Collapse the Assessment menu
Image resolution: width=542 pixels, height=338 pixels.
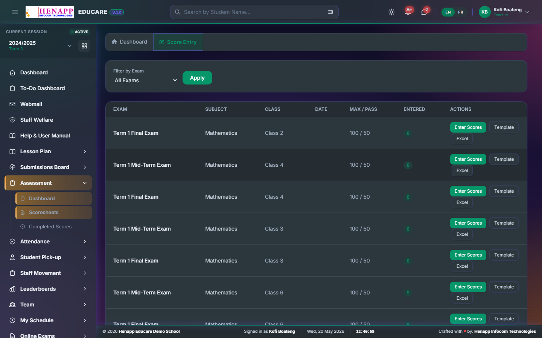48,183
